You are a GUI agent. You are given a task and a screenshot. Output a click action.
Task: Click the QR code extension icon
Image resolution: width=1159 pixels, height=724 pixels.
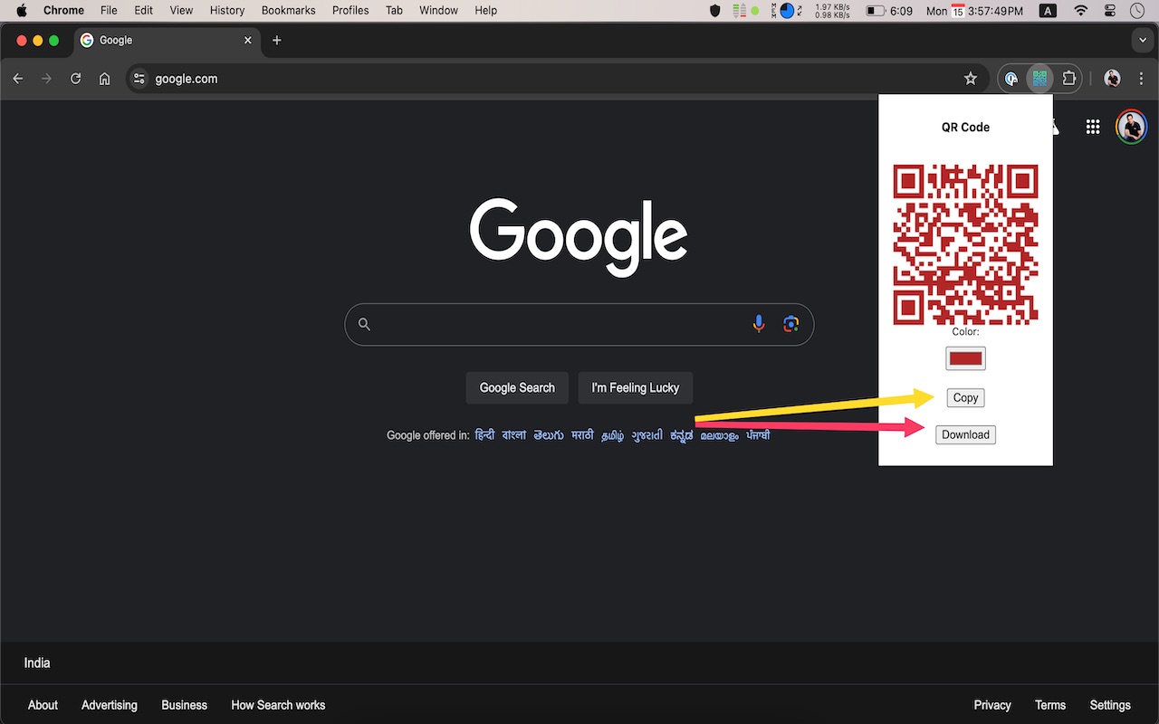[1039, 79]
